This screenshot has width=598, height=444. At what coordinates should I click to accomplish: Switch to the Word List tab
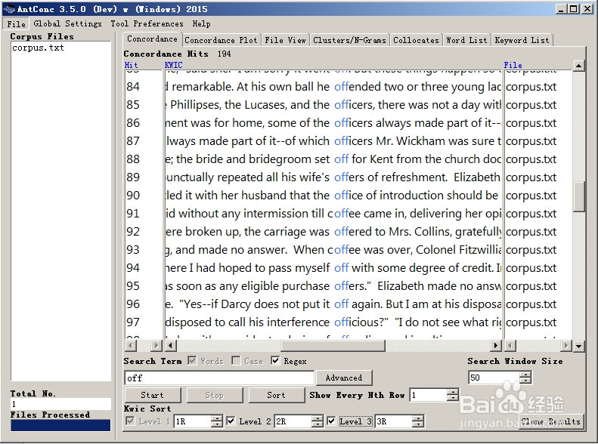point(466,40)
